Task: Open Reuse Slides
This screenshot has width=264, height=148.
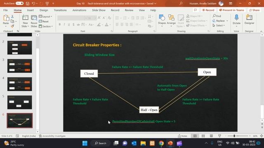Action: (34, 21)
